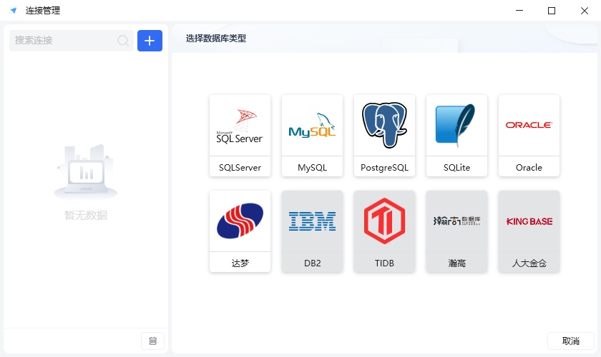Click the SQLite text label
Image resolution: width=601 pixels, height=357 pixels.
[456, 168]
